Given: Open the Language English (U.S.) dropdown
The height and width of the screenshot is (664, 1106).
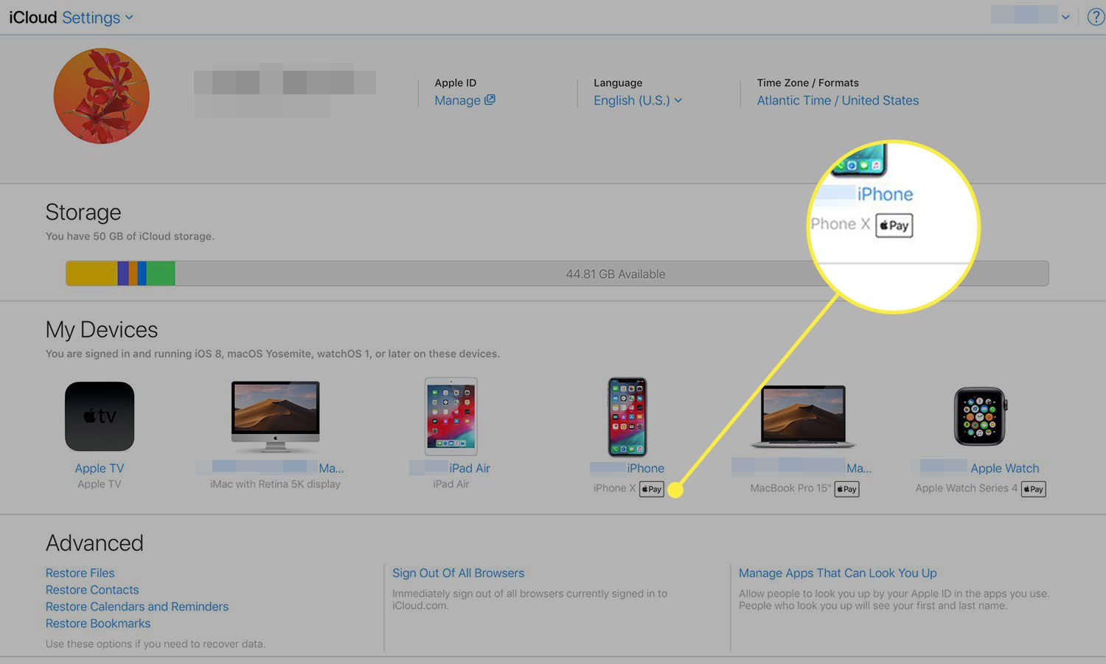Looking at the screenshot, I should pyautogui.click(x=638, y=100).
